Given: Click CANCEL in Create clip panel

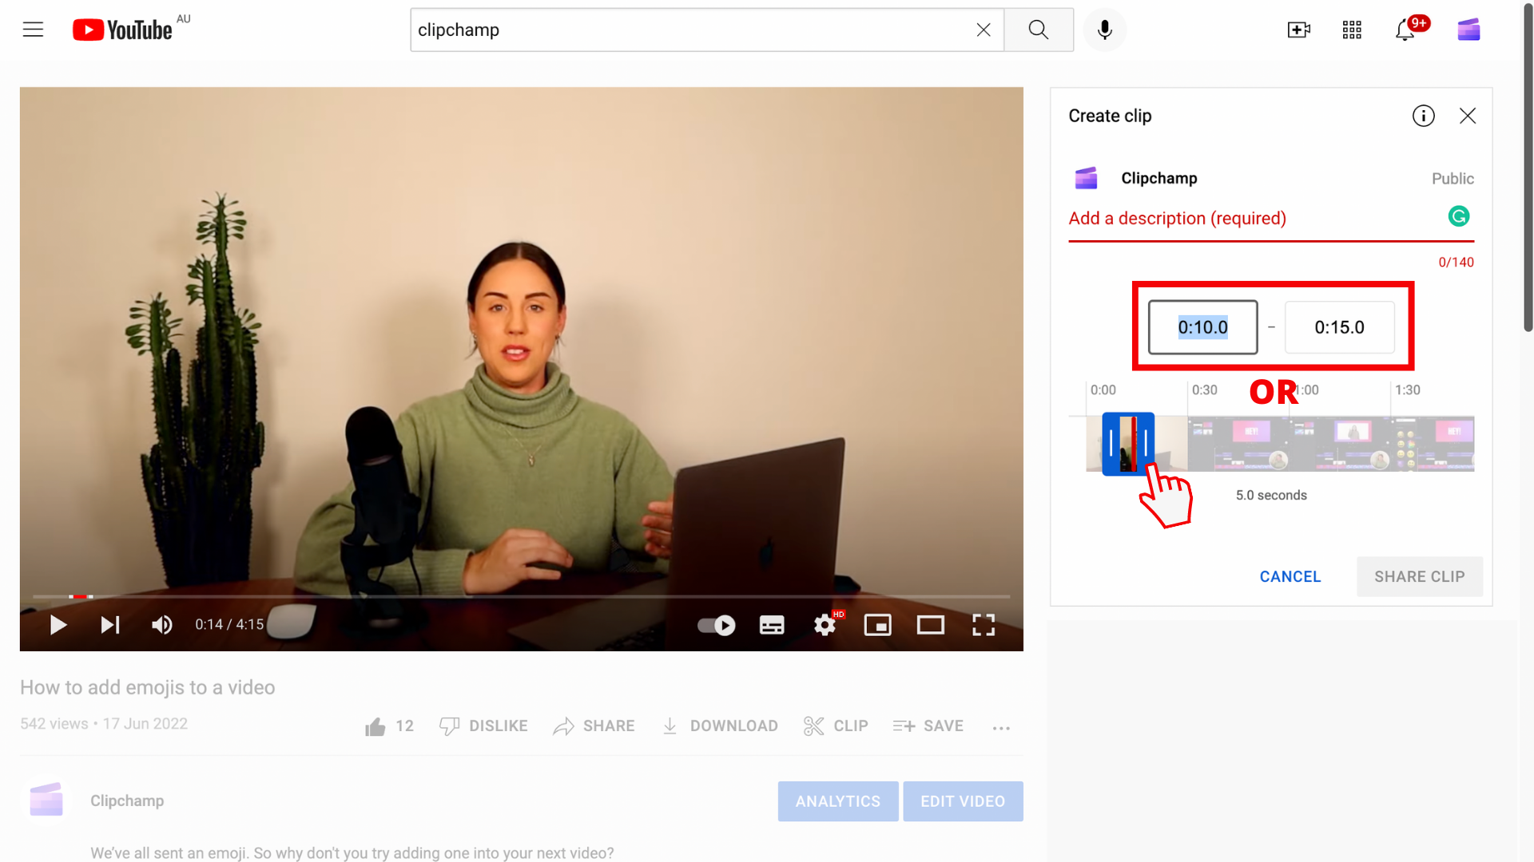Looking at the screenshot, I should 1290,576.
